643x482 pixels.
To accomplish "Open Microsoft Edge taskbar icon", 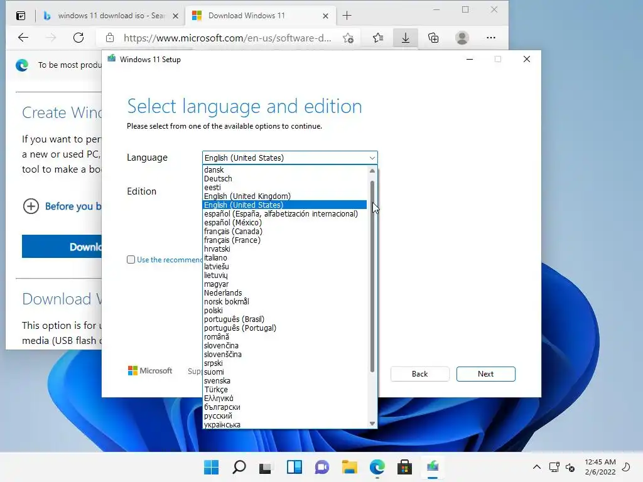I will [x=377, y=467].
